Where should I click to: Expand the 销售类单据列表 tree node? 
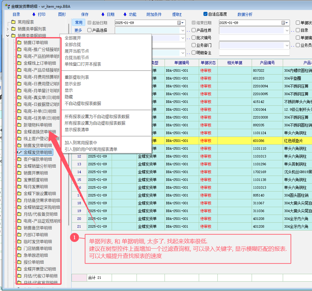[x=8, y=29]
